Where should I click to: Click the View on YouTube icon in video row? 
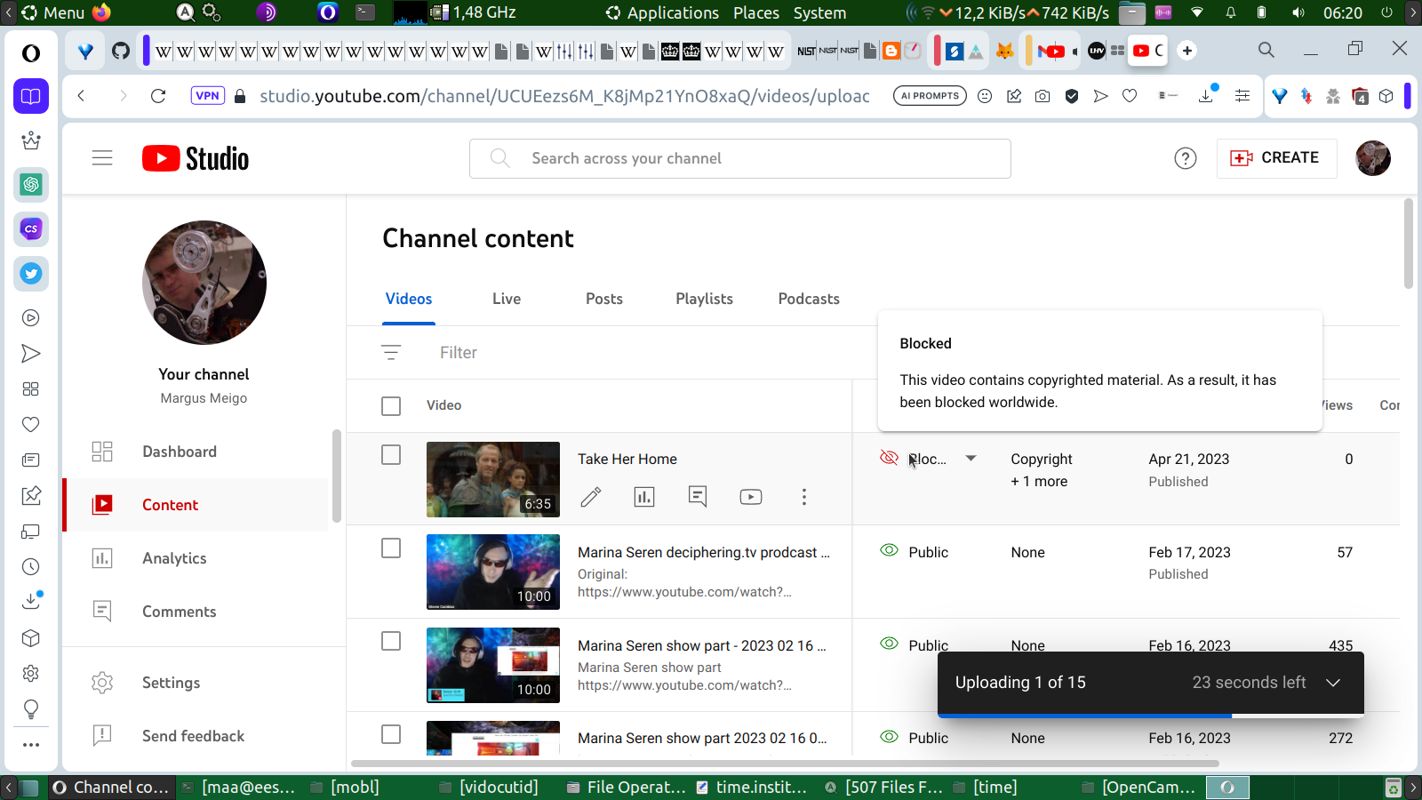(751, 497)
